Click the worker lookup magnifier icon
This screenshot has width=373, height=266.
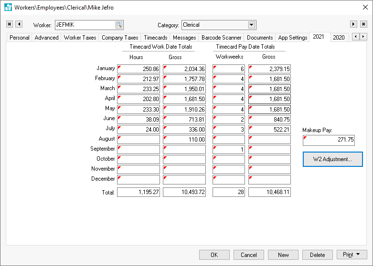[x=118, y=25]
